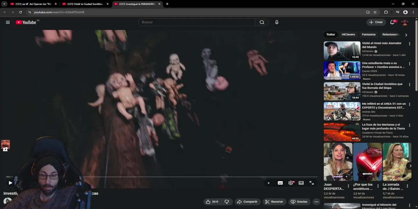Image resolution: width=418 pixels, height=209 pixels.
Task: Show more filter chips with right arrow
Action: pyautogui.click(x=406, y=35)
